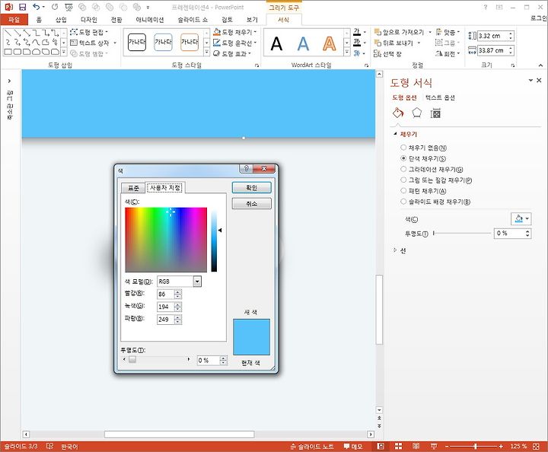Expand the collapsed slide thumbnail pane chevron

[x=9, y=81]
